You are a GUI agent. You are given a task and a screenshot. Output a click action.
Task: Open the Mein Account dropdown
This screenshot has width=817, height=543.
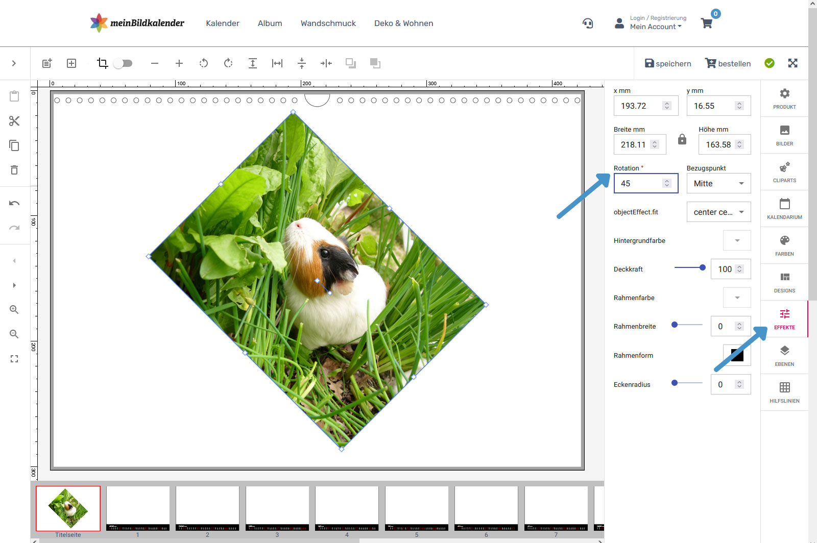click(655, 27)
